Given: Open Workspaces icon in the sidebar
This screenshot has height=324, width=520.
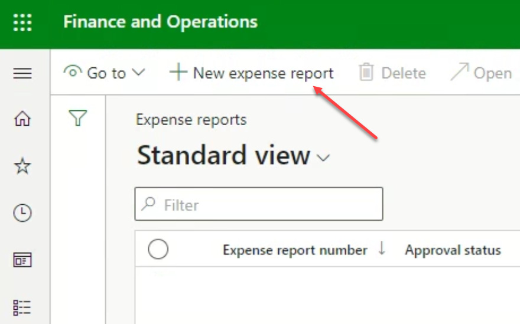Looking at the screenshot, I should (x=22, y=260).
